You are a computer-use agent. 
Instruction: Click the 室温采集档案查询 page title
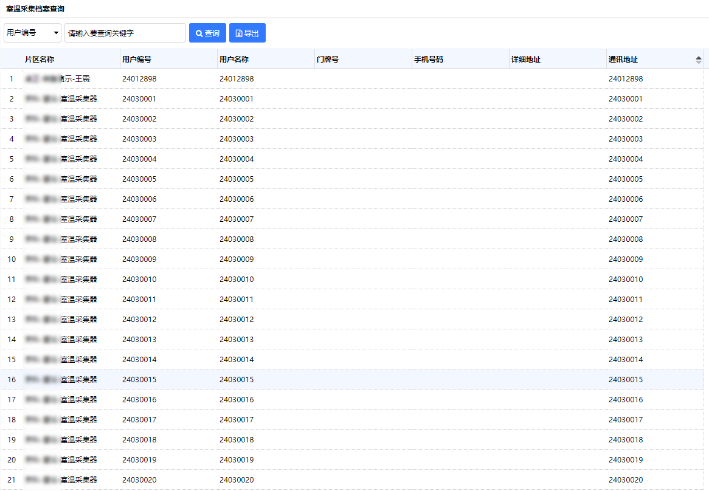click(35, 9)
